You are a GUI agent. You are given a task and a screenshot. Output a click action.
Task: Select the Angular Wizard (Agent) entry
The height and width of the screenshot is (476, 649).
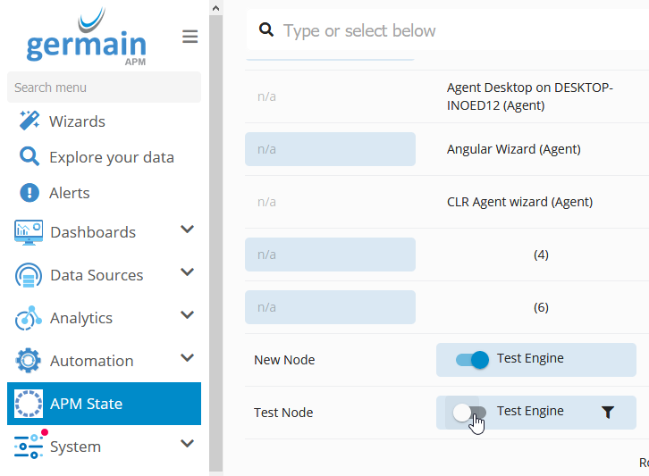(x=513, y=149)
